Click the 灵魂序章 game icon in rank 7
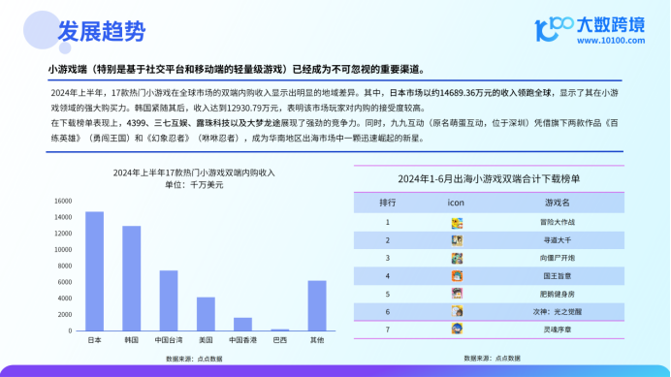This screenshot has height=377, width=671. tap(457, 329)
